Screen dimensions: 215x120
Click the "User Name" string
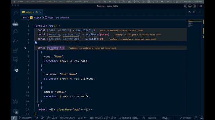coord(69,74)
